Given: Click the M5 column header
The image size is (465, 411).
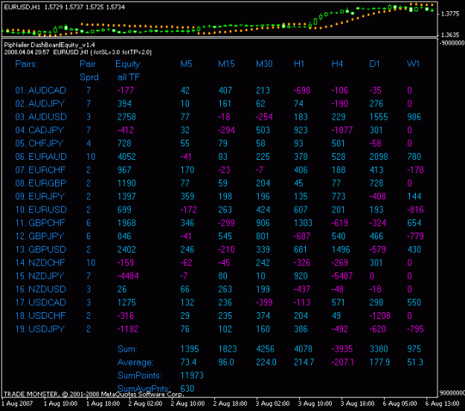Looking at the screenshot, I should click(186, 64).
